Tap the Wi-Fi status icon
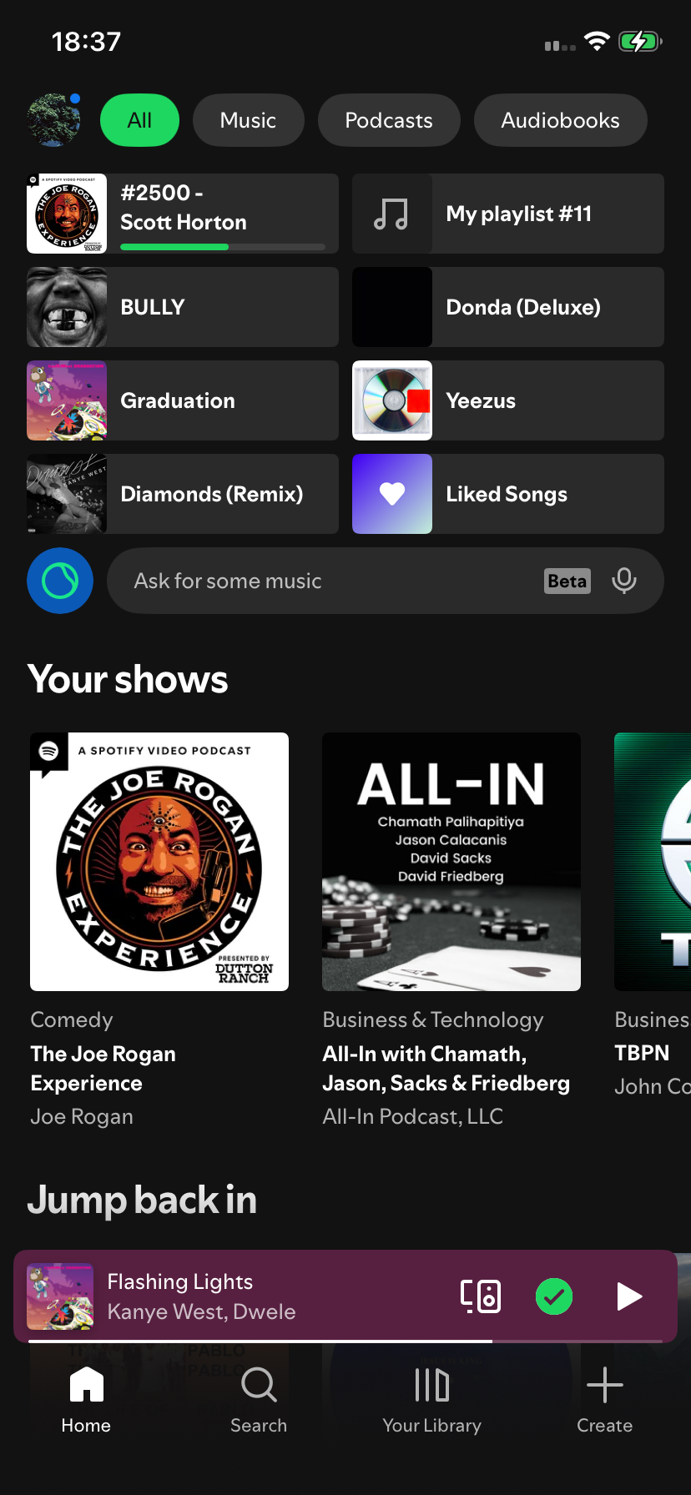 (597, 41)
